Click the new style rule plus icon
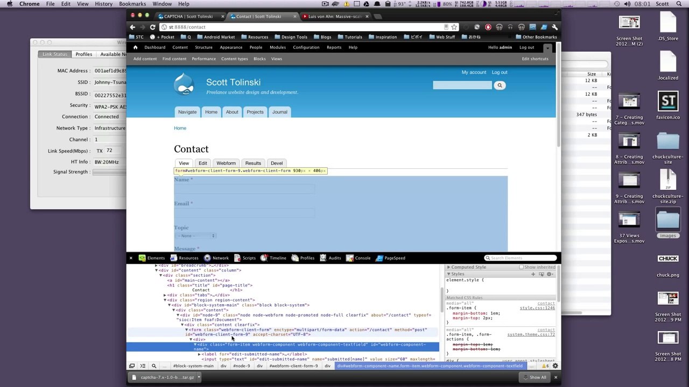The image size is (689, 387). click(533, 274)
